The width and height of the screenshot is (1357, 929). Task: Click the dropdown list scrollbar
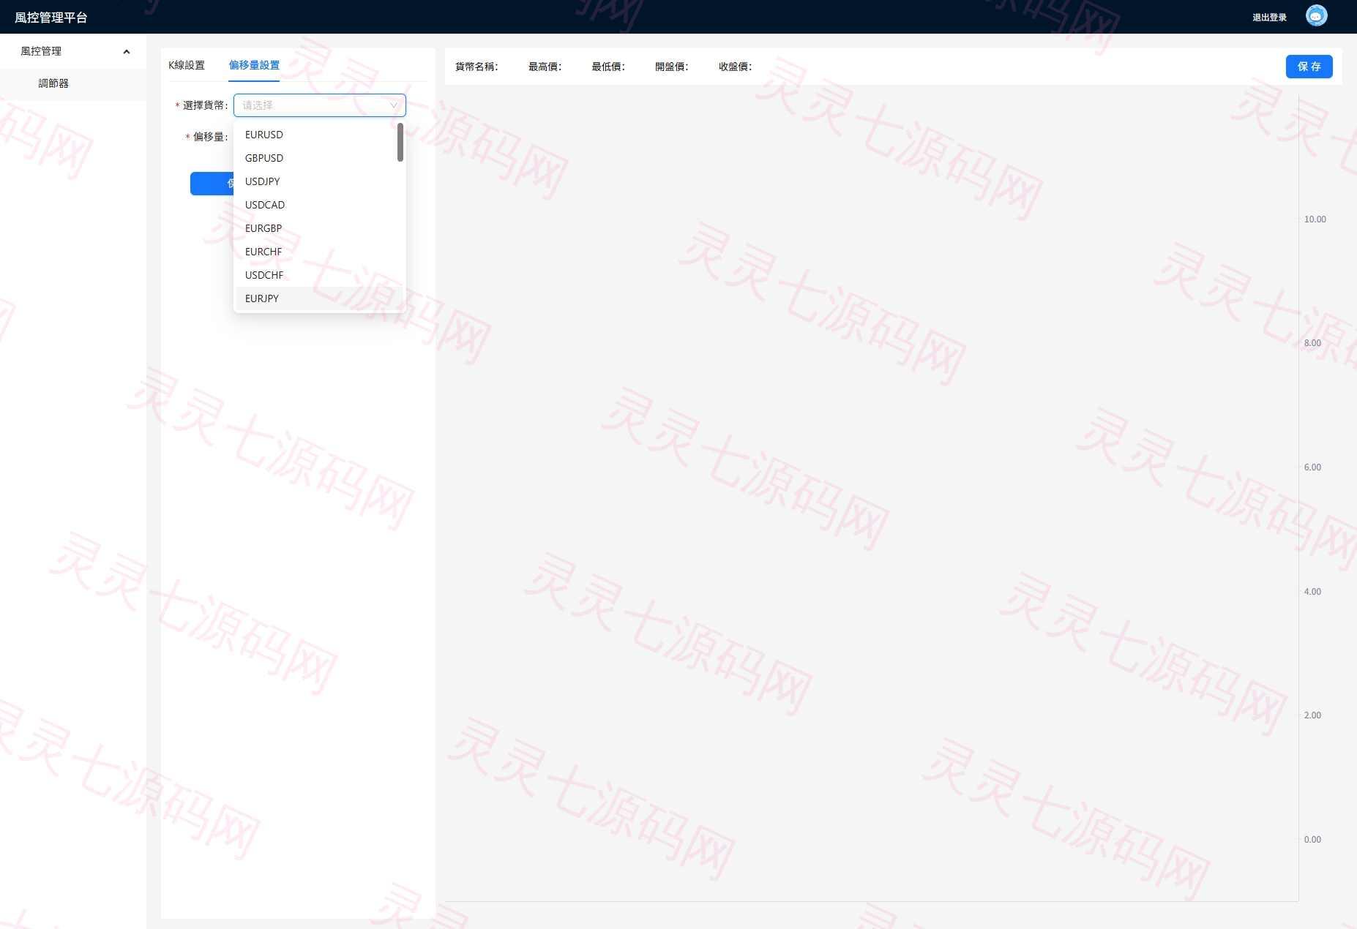[400, 142]
